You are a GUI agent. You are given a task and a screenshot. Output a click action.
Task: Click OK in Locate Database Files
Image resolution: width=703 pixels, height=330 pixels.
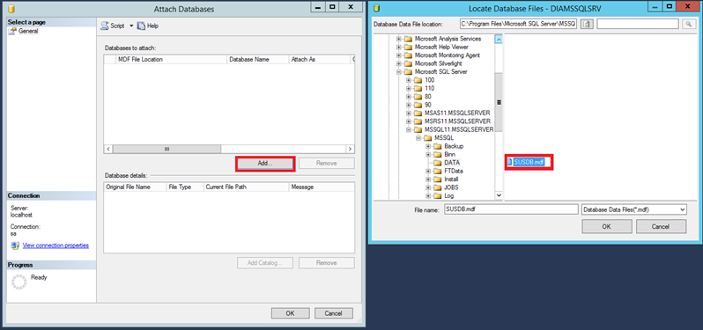607,226
